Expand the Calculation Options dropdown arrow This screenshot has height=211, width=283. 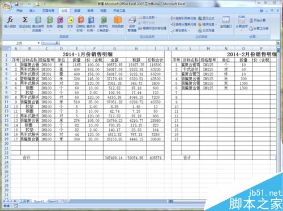(x=242, y=30)
